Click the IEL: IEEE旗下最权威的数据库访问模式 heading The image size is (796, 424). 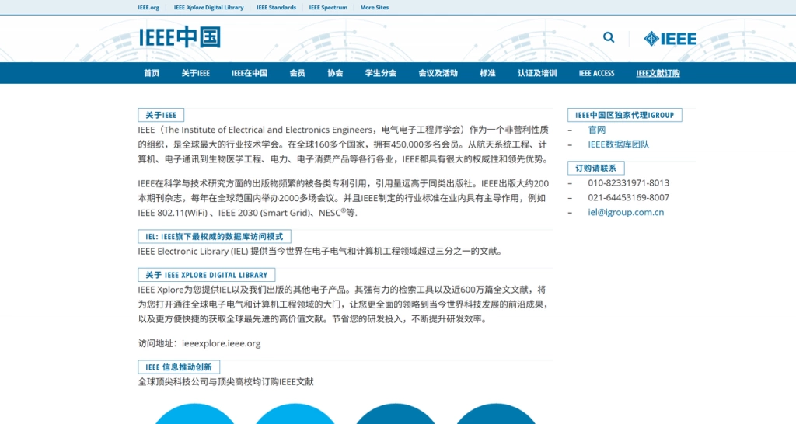click(215, 236)
